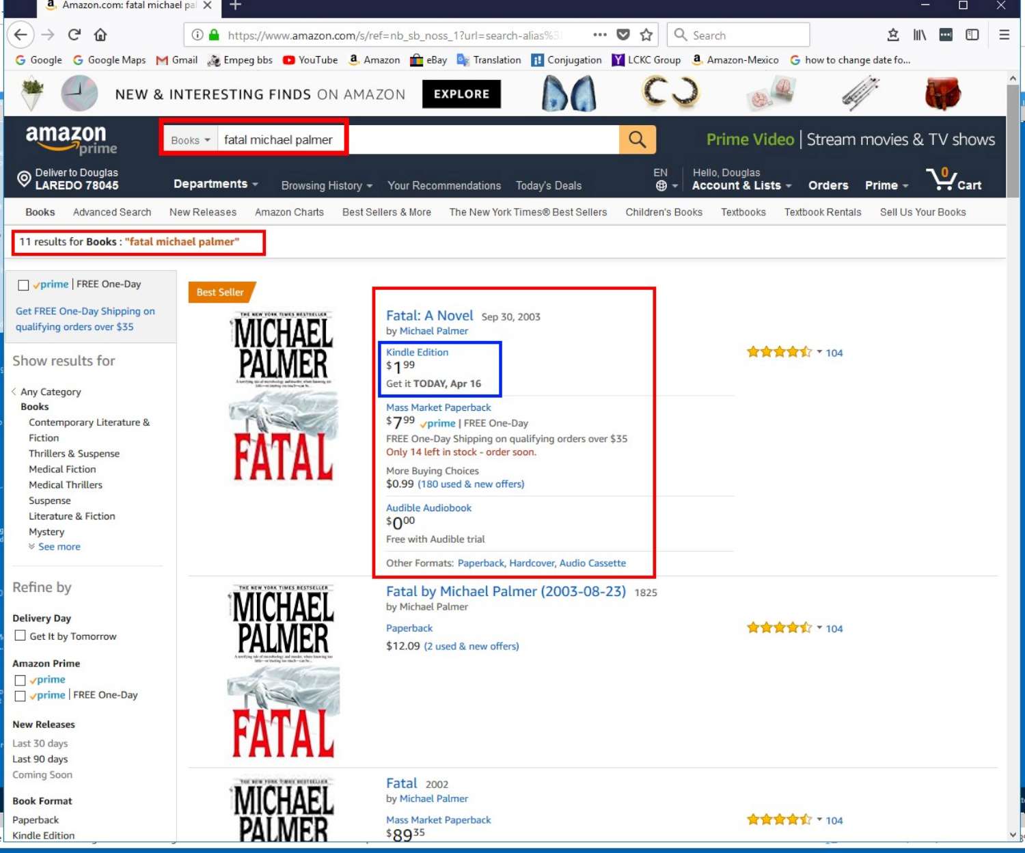Bookmark this page with the star icon
The height and width of the screenshot is (853, 1025).
(646, 35)
